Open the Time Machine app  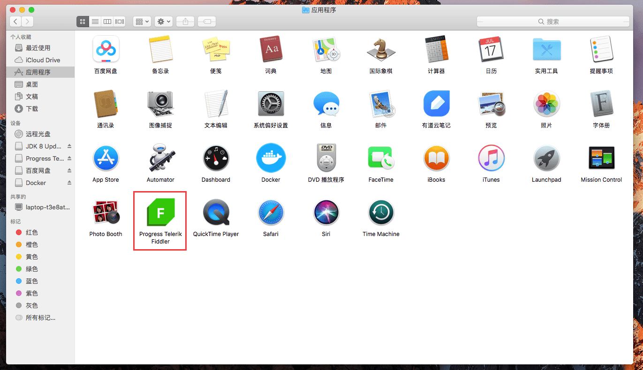coord(381,212)
